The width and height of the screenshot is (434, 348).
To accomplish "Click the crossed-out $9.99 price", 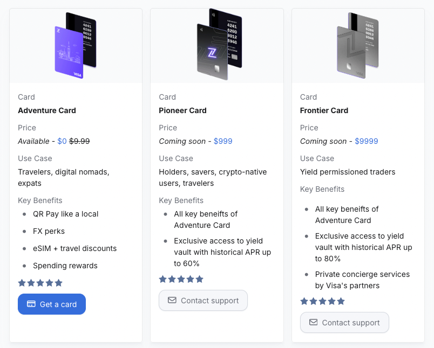I will (x=79, y=141).
